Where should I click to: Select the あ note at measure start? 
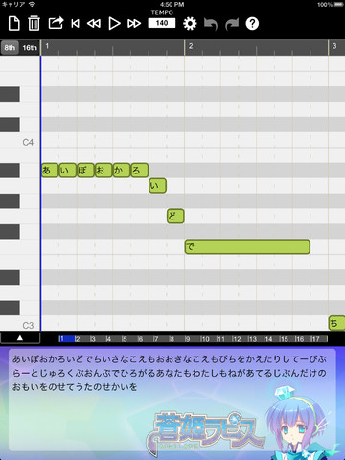pos(50,170)
